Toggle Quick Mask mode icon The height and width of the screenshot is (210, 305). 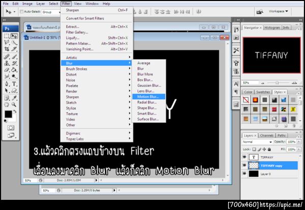(x=11, y=128)
